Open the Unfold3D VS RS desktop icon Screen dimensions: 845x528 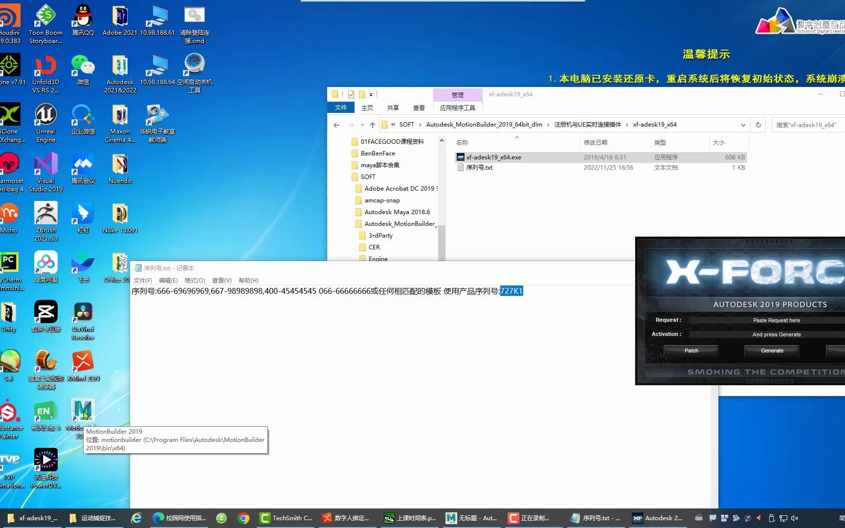coord(45,73)
